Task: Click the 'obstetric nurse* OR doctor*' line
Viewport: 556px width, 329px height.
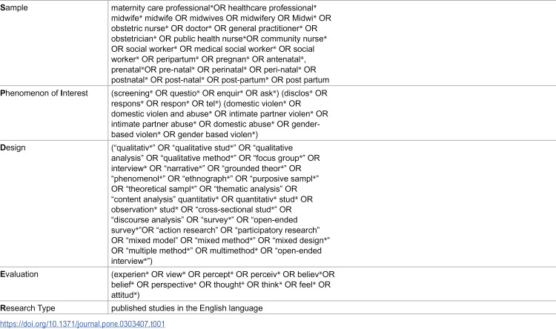Action: [x=214, y=28]
